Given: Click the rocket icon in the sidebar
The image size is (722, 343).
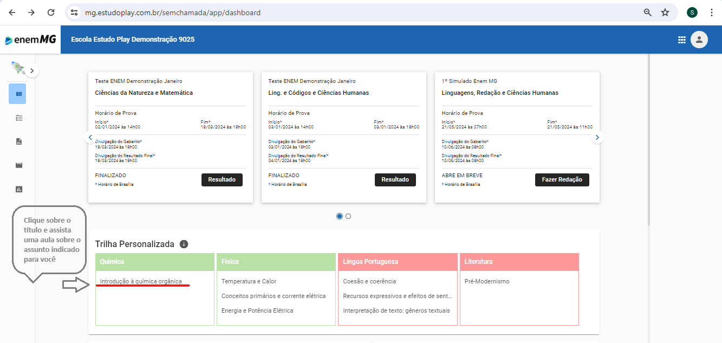Looking at the screenshot, I should (x=18, y=68).
